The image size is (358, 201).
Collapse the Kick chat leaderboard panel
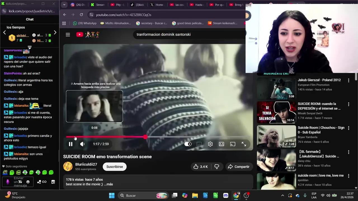(x=30, y=47)
